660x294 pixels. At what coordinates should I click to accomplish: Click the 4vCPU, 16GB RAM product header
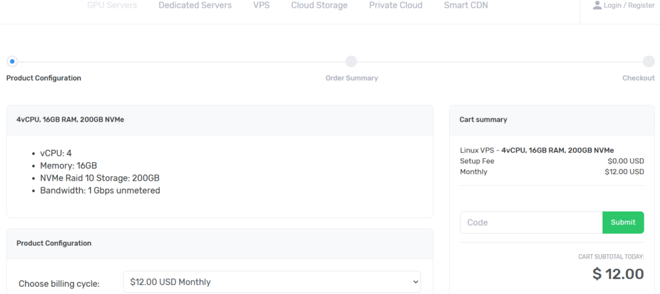click(70, 120)
